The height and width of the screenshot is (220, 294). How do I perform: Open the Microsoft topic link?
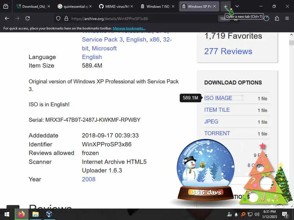(104, 48)
